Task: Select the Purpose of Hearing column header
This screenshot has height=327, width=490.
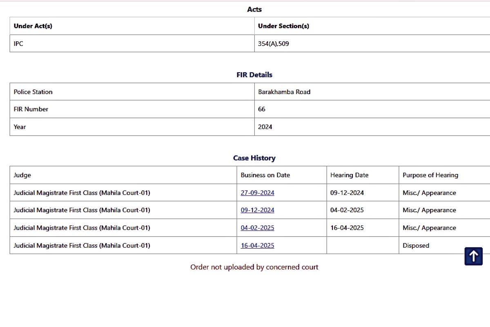Action: 430,175
